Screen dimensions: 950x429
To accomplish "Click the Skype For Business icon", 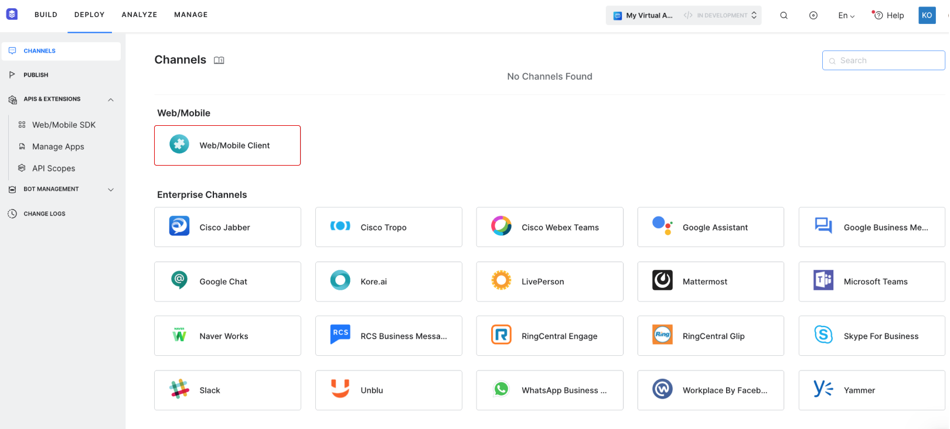I will (823, 335).
